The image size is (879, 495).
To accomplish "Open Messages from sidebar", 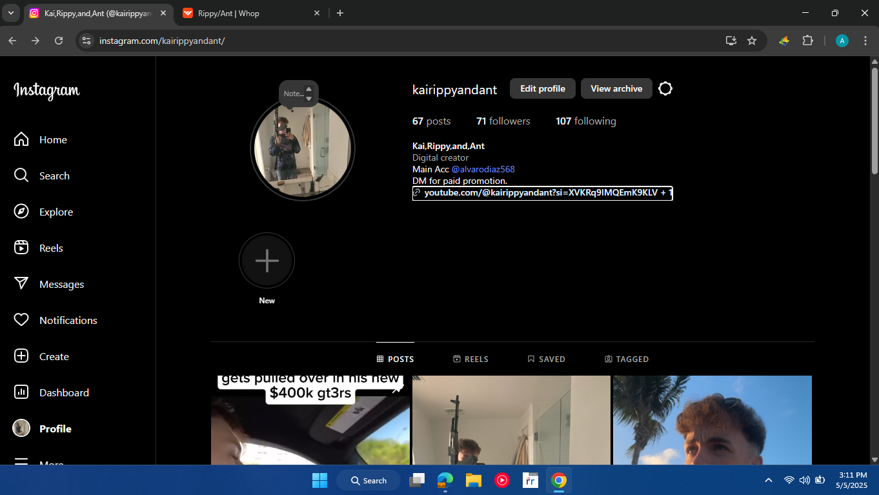I will tap(49, 284).
